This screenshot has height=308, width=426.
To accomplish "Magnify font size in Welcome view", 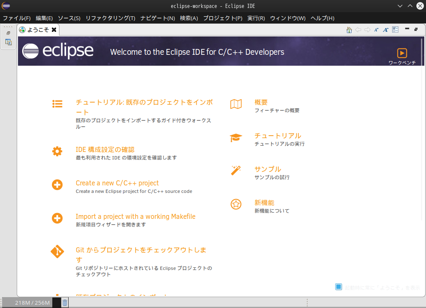I will pyautogui.click(x=385, y=30).
